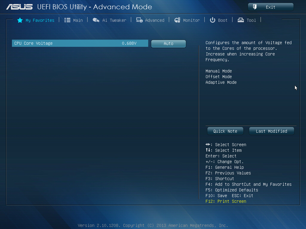This screenshot has height=229, width=306.
Task: Click the Advanced tab icon
Action: click(x=139, y=20)
